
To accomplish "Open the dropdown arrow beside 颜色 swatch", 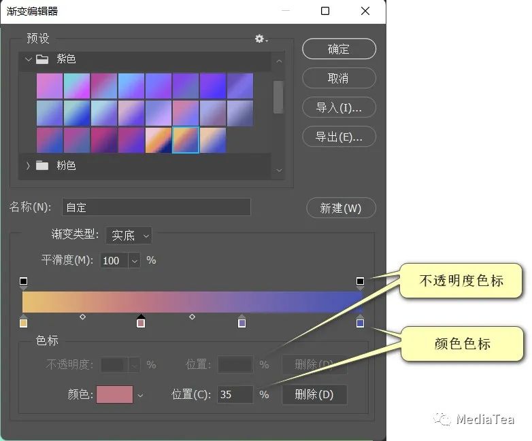I will pyautogui.click(x=140, y=395).
